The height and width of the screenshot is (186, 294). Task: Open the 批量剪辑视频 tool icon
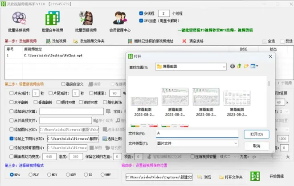[86, 18]
